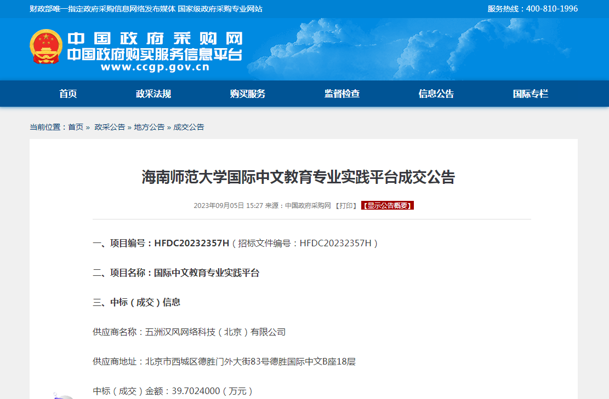Click the national emblem logo icon
Screen dimensions: 609x399
tap(46, 47)
